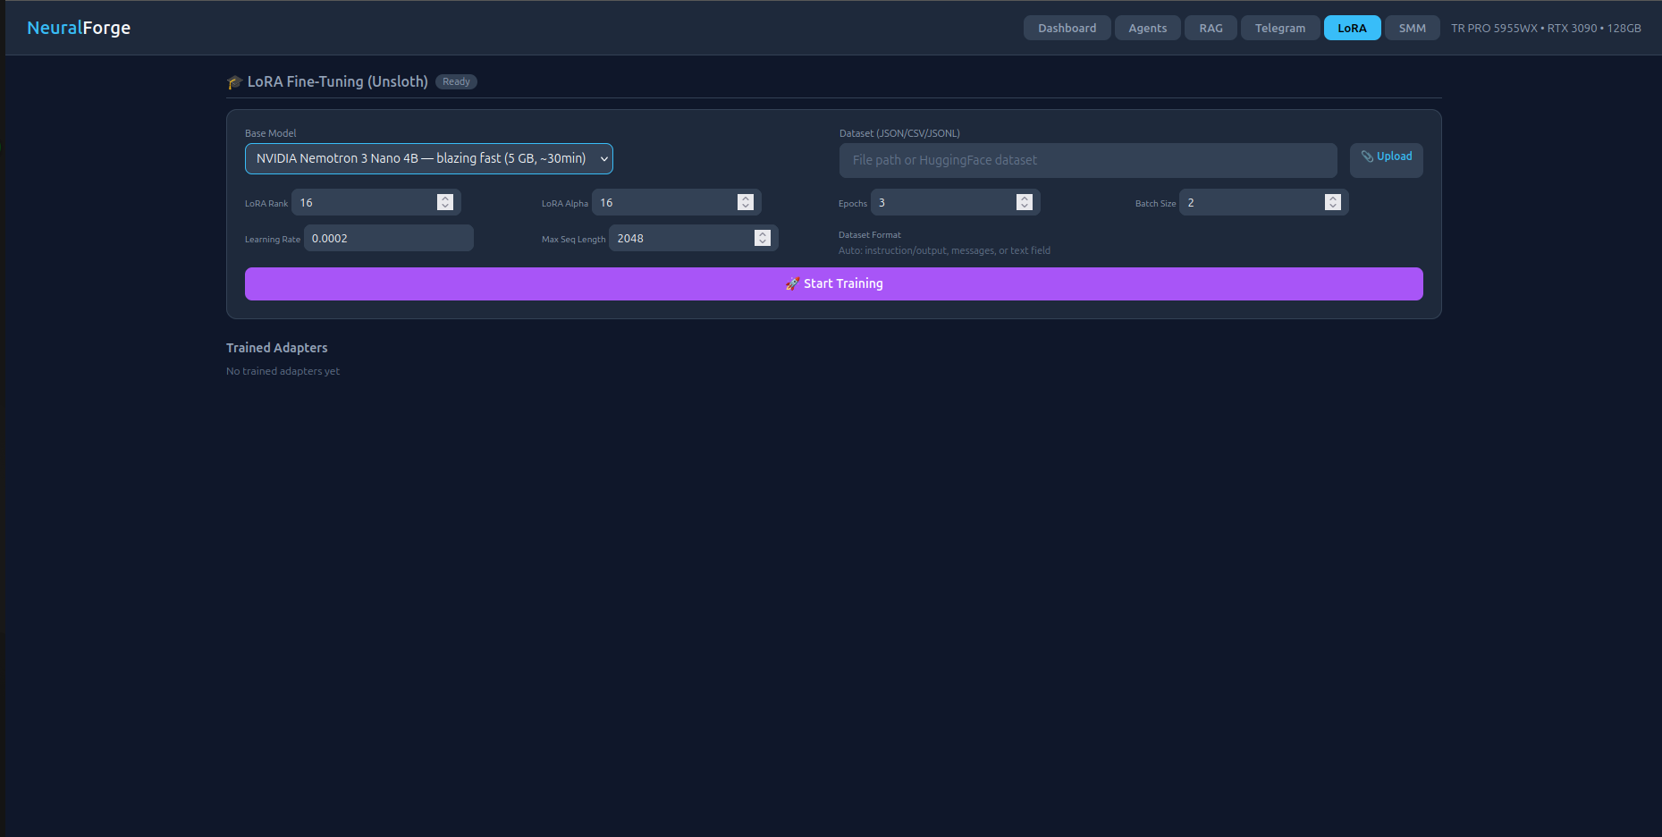Screen dimensions: 1662x837
Task: Go to the Telegram tab
Action: pyautogui.click(x=1279, y=28)
